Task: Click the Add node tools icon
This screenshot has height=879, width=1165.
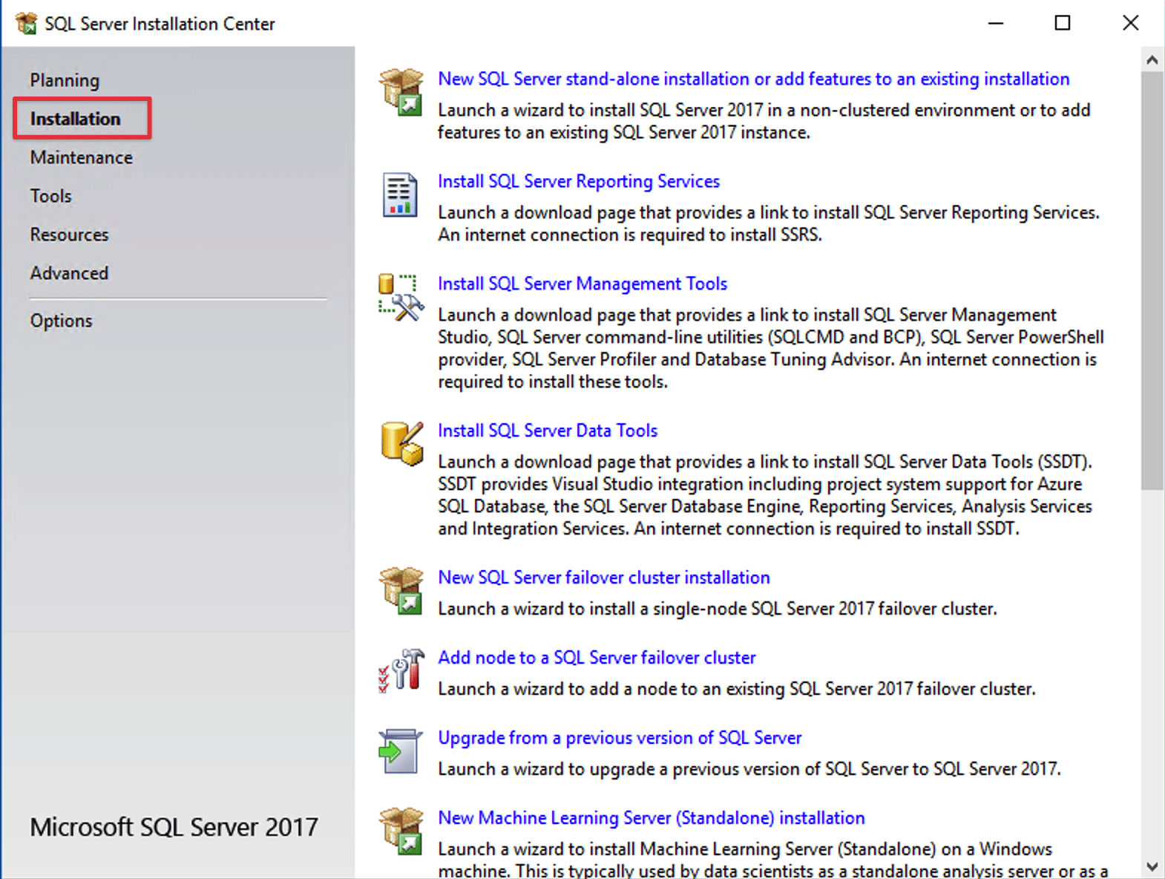Action: point(401,670)
